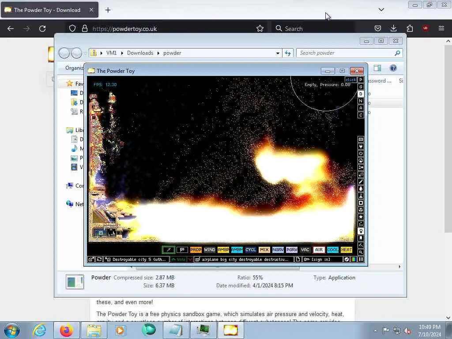Open the Force elements category
This screenshot has height=339, width=452.
361,167
